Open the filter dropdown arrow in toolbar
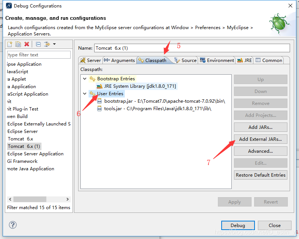The image size is (299, 239). 54,44
